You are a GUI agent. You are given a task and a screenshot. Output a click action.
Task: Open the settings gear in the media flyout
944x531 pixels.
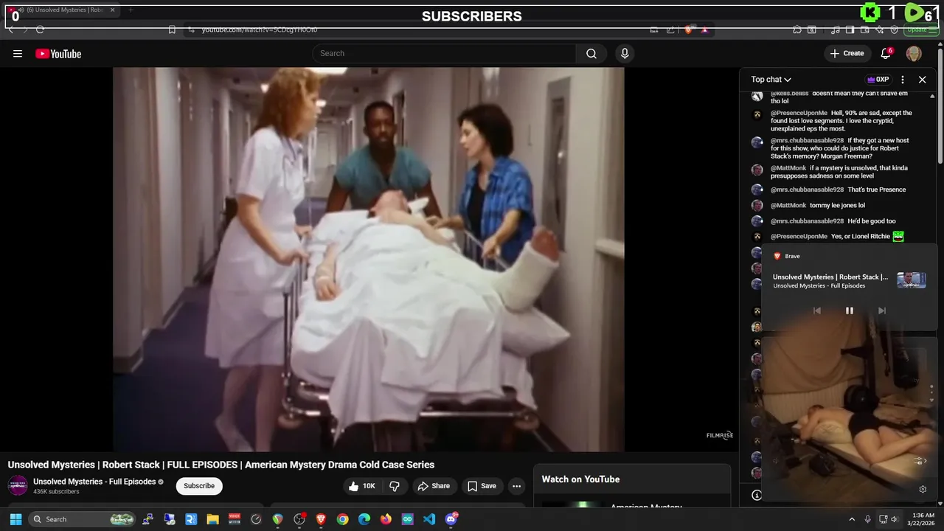(x=923, y=489)
